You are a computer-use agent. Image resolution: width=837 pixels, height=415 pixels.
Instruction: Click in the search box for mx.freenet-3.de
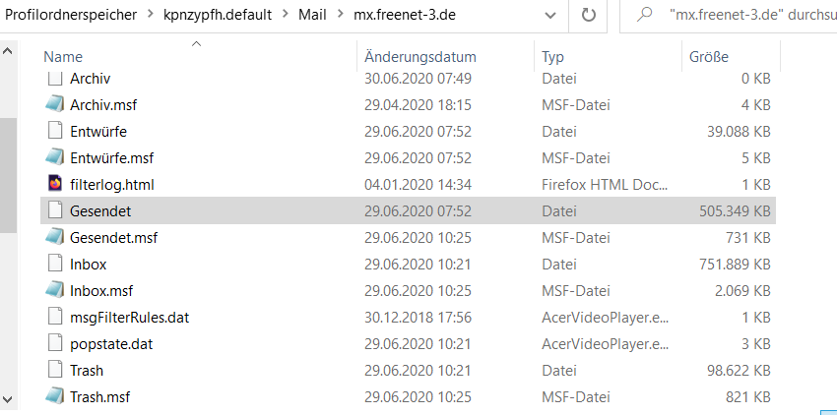click(x=739, y=16)
